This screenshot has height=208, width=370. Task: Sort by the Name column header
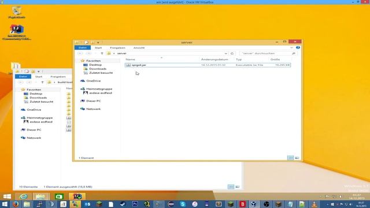pos(130,60)
